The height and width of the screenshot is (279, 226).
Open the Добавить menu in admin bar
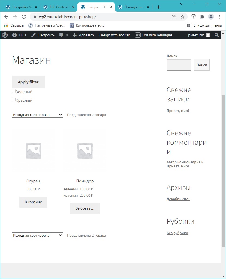click(84, 35)
